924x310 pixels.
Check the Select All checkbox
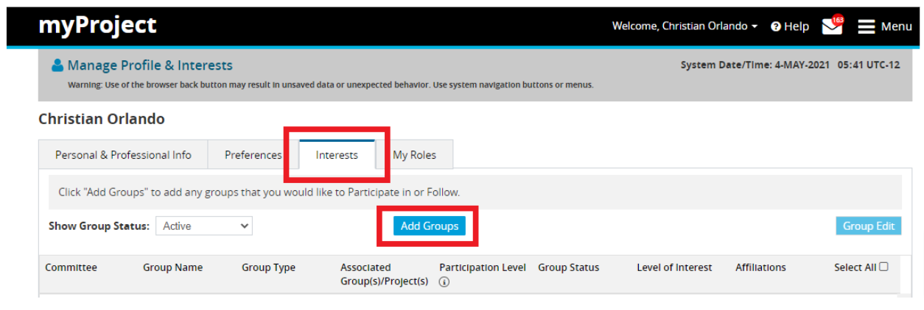pyautogui.click(x=883, y=267)
